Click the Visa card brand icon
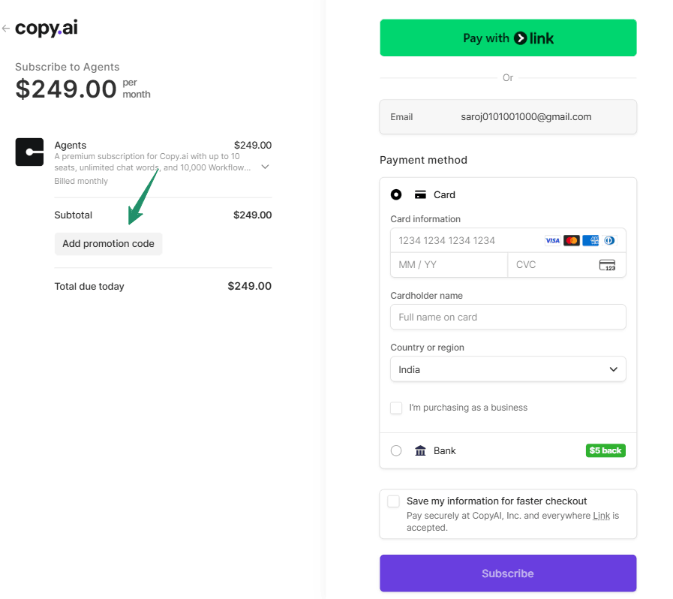 click(553, 240)
